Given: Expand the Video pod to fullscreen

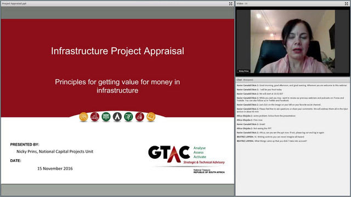Looking at the screenshot, I should (x=346, y=4).
